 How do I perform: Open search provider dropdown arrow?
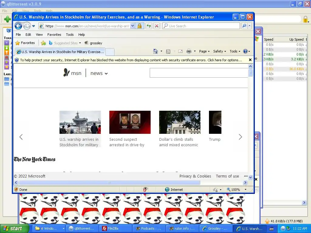coord(250,26)
